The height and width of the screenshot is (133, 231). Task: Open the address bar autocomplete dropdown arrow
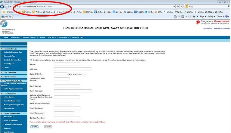[174, 7]
